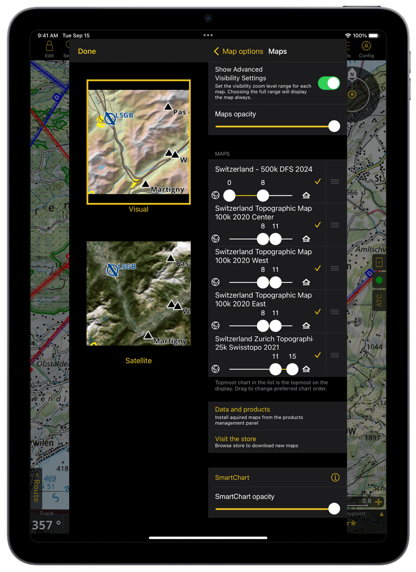Open Data and products

pos(242,410)
